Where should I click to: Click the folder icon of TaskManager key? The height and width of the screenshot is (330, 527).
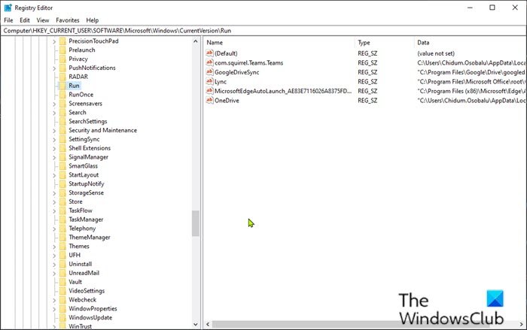[x=62, y=219]
